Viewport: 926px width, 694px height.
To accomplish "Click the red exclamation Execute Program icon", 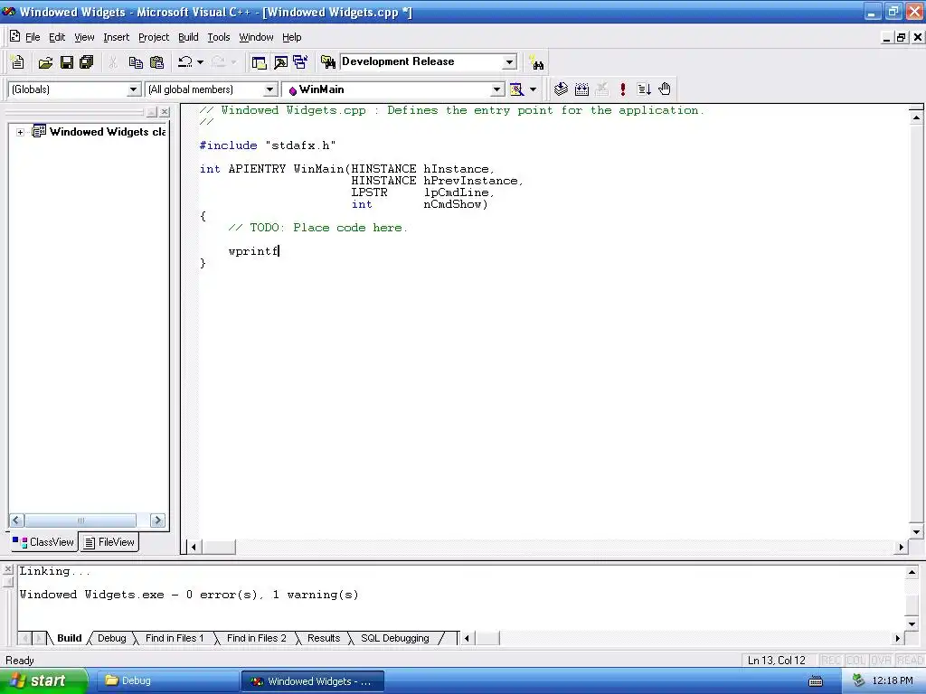I will [x=622, y=89].
